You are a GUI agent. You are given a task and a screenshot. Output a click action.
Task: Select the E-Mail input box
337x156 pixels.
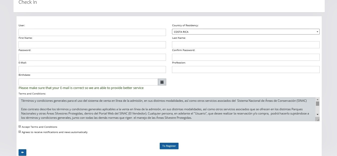click(92, 69)
